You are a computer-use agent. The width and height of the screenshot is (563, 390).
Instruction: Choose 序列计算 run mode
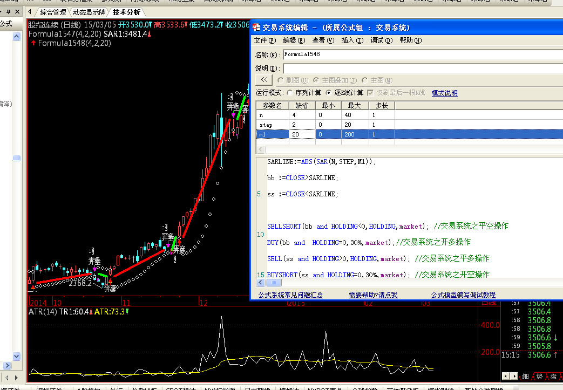point(290,93)
